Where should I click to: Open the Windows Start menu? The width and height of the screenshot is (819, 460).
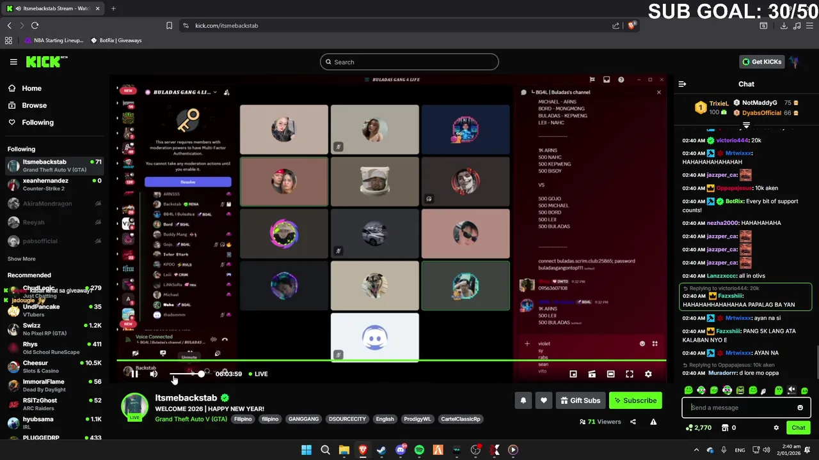pyautogui.click(x=306, y=450)
